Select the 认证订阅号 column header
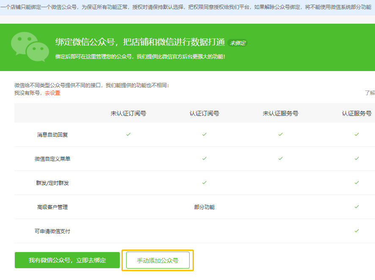The height and width of the screenshot is (280, 375). click(204, 113)
